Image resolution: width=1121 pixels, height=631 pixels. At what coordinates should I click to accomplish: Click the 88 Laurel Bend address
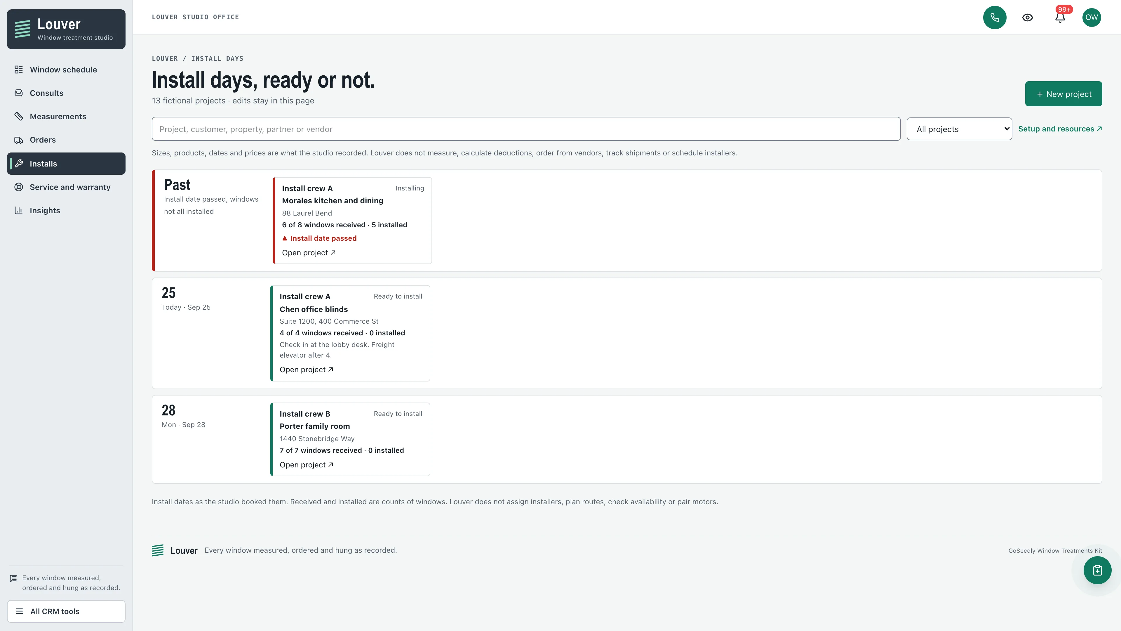pyautogui.click(x=307, y=213)
